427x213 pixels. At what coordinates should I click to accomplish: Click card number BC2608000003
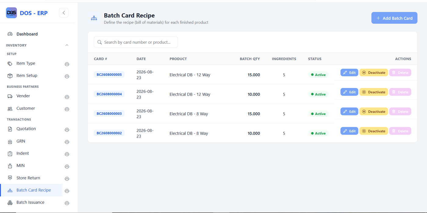tap(109, 113)
